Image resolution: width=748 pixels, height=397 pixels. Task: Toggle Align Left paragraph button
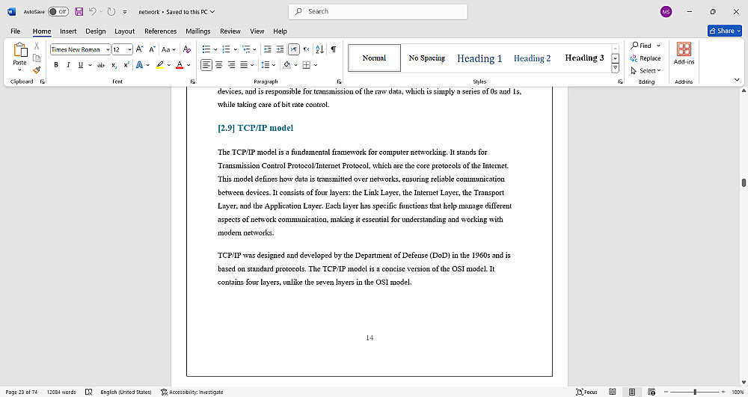[x=206, y=65]
